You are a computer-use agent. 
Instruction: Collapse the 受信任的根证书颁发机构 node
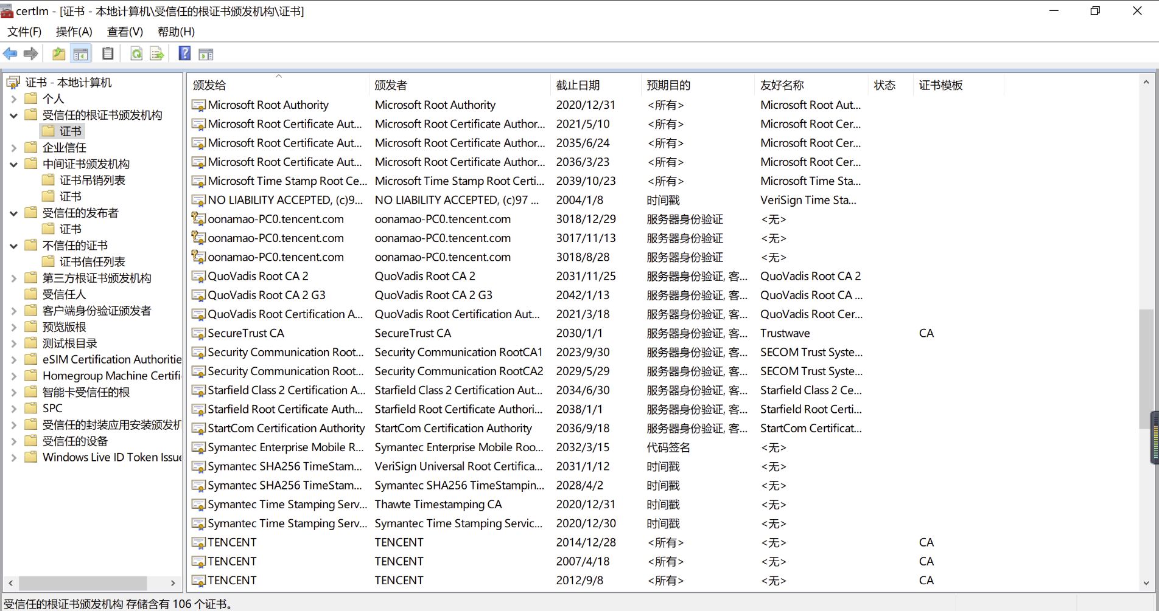pyautogui.click(x=14, y=115)
